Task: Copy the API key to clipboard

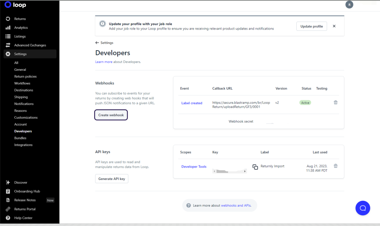Action: click(x=255, y=167)
